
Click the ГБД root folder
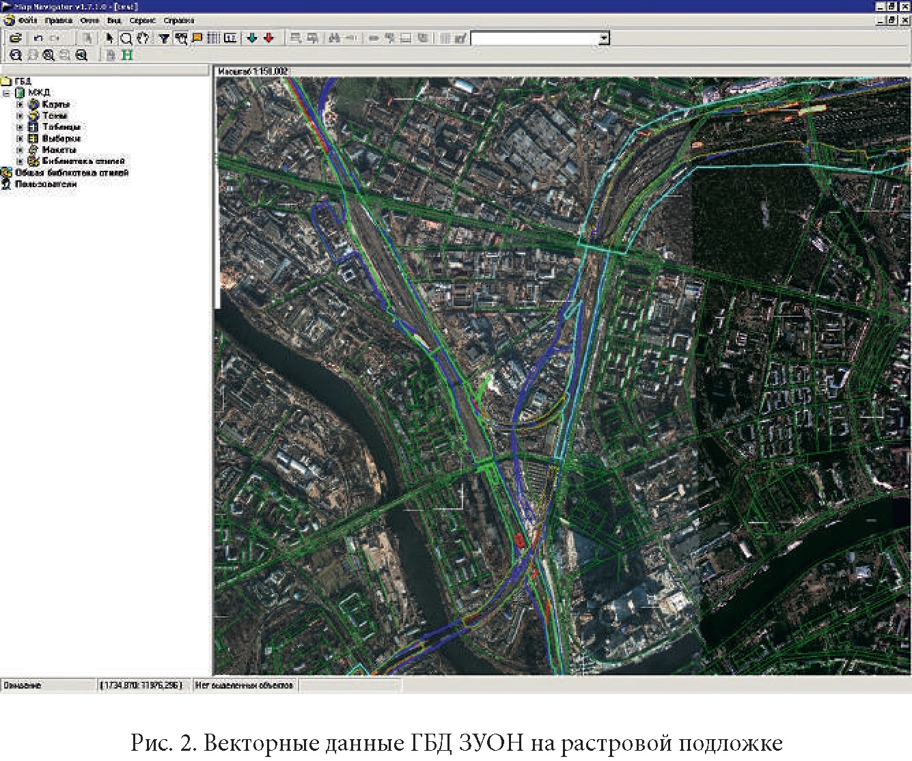click(x=23, y=81)
